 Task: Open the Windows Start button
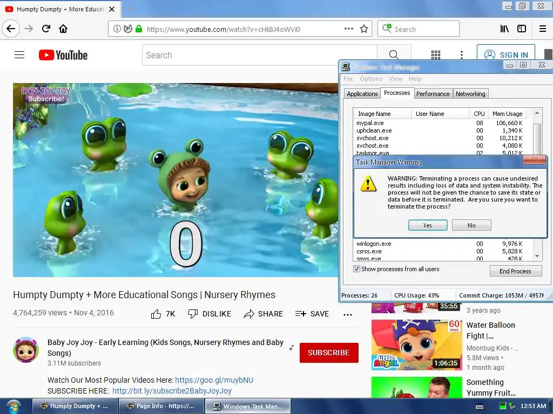pyautogui.click(x=13, y=406)
